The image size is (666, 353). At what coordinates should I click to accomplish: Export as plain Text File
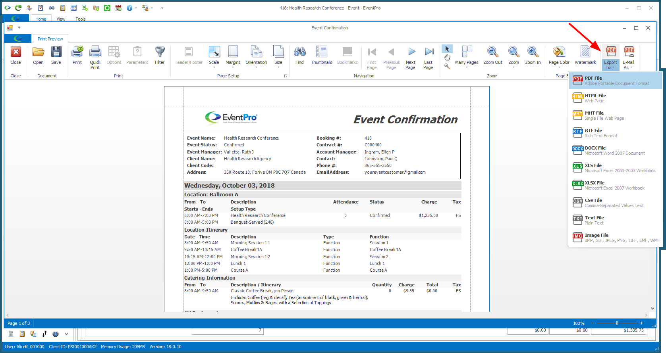coord(616,220)
